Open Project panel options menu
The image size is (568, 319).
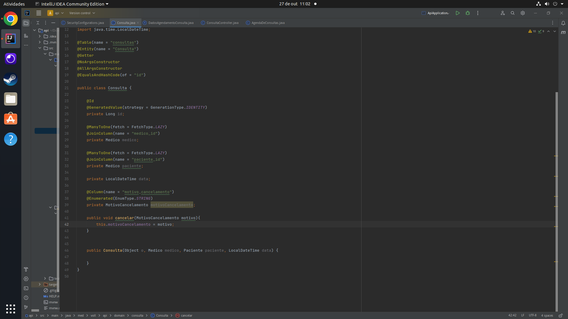point(46,23)
